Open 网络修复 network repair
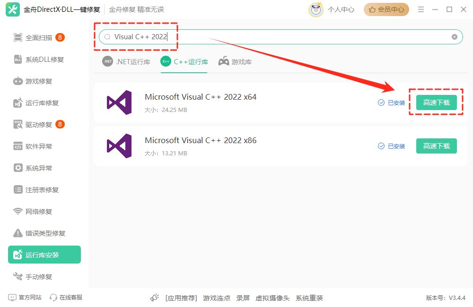 pyautogui.click(x=33, y=211)
